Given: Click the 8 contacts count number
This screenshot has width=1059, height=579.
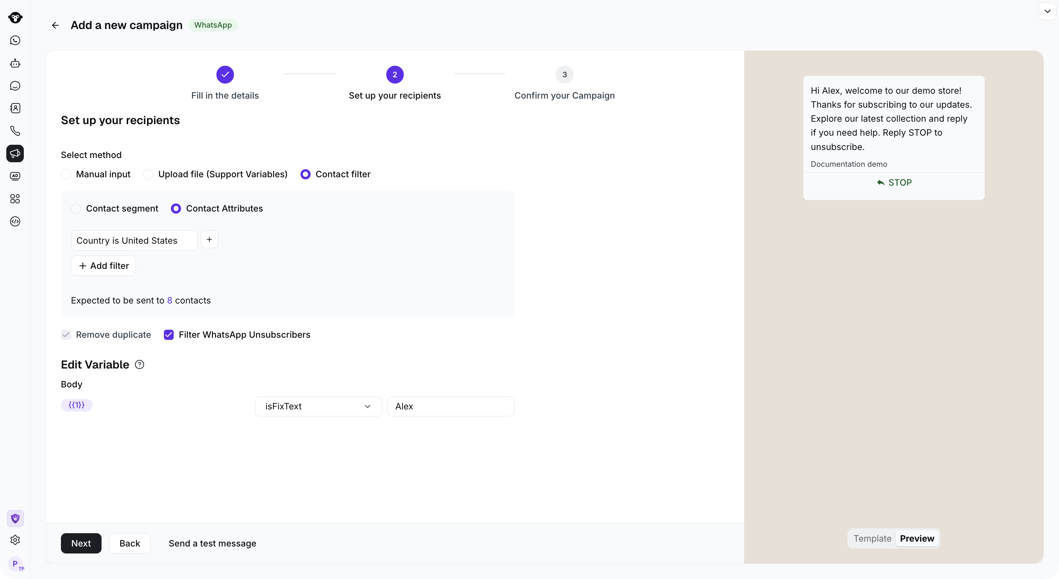Looking at the screenshot, I should (169, 300).
